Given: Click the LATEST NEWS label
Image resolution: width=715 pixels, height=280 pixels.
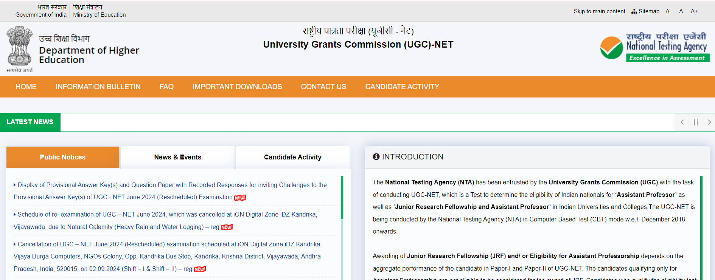Looking at the screenshot, I should tap(30, 122).
